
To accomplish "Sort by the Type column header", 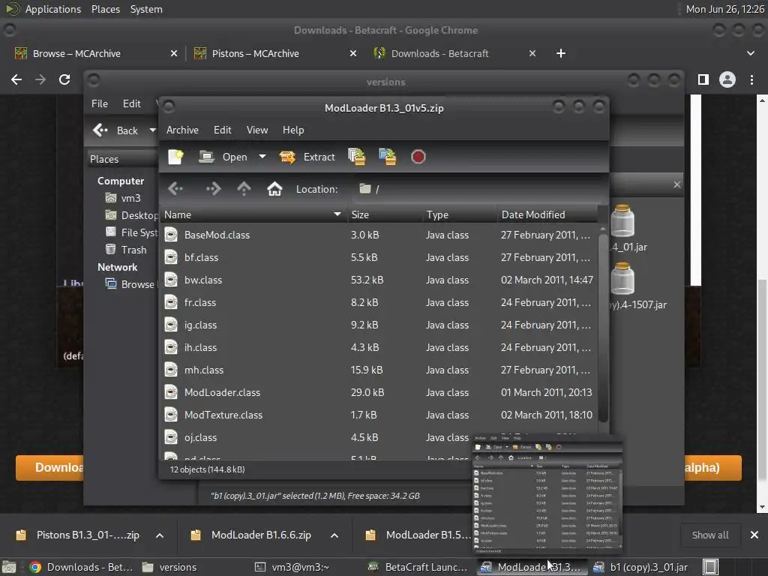I will pyautogui.click(x=460, y=214).
